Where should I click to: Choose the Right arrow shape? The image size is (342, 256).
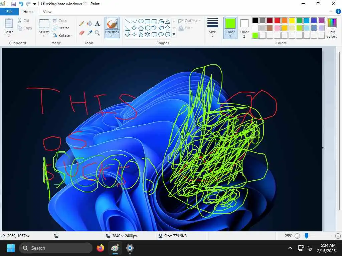point(154,28)
